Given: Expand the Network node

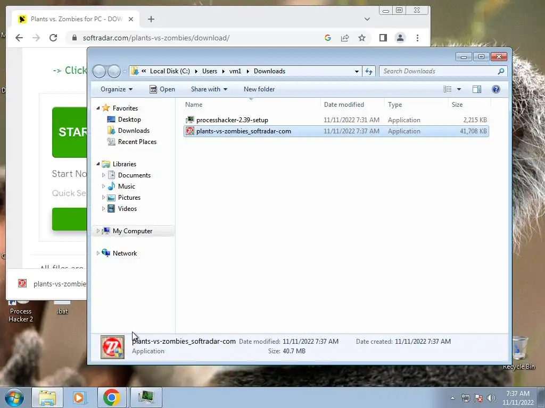Looking at the screenshot, I should click(x=98, y=253).
